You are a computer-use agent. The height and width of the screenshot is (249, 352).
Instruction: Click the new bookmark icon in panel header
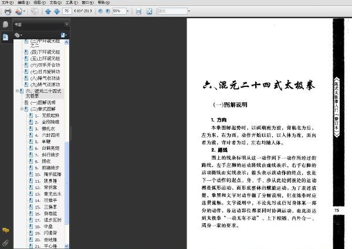tap(63, 35)
